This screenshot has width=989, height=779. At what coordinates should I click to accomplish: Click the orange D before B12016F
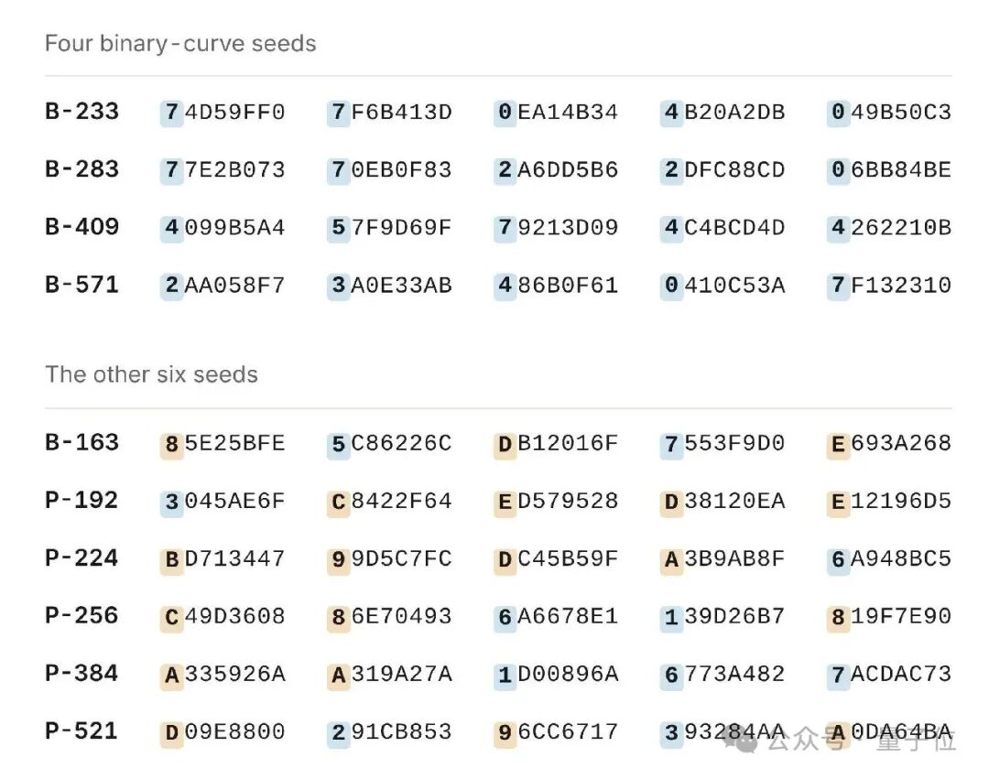(x=505, y=444)
